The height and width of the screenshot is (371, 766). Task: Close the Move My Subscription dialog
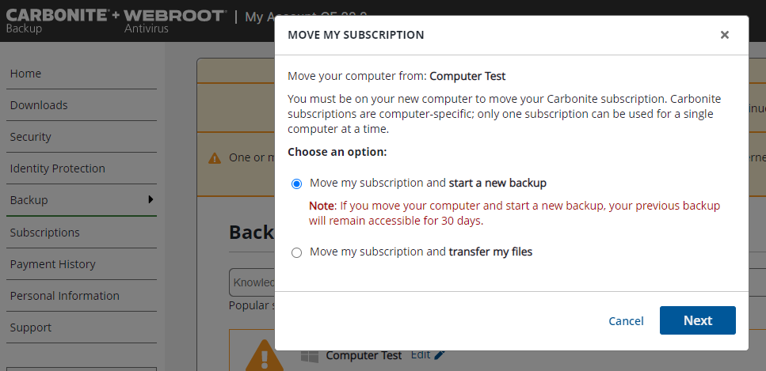click(x=724, y=35)
